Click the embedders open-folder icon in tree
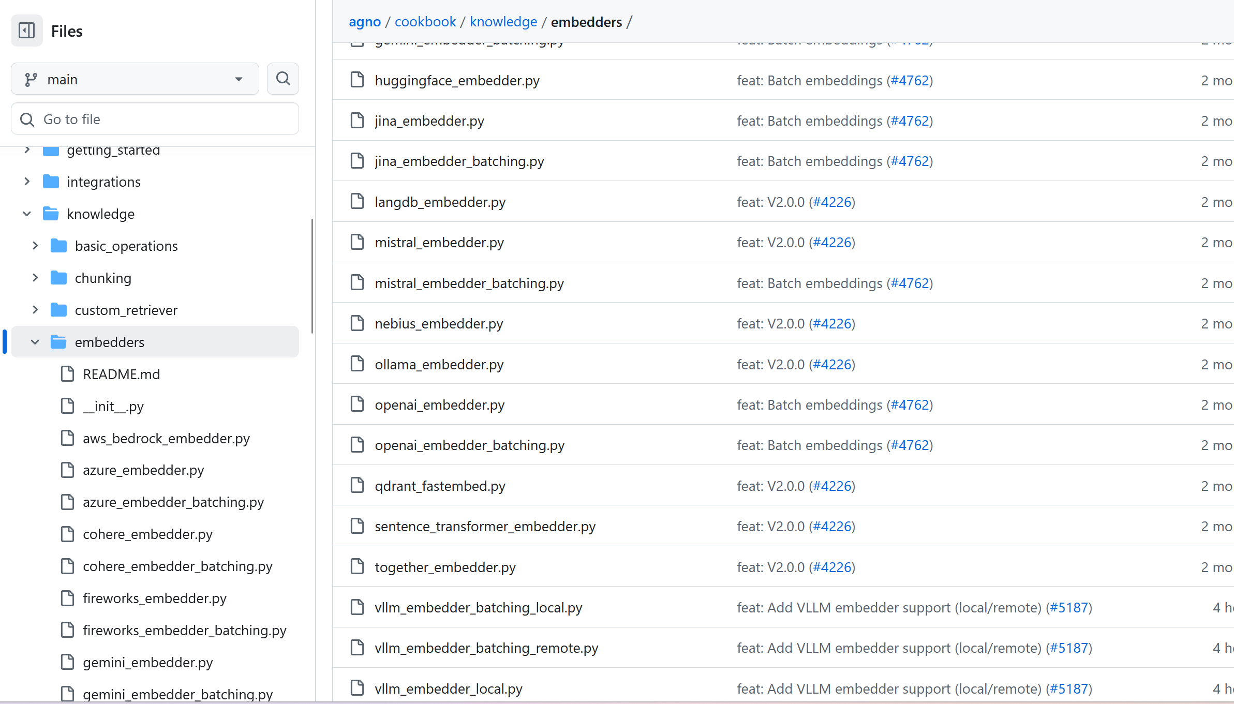Viewport: 1234px width, 704px height. (x=58, y=342)
